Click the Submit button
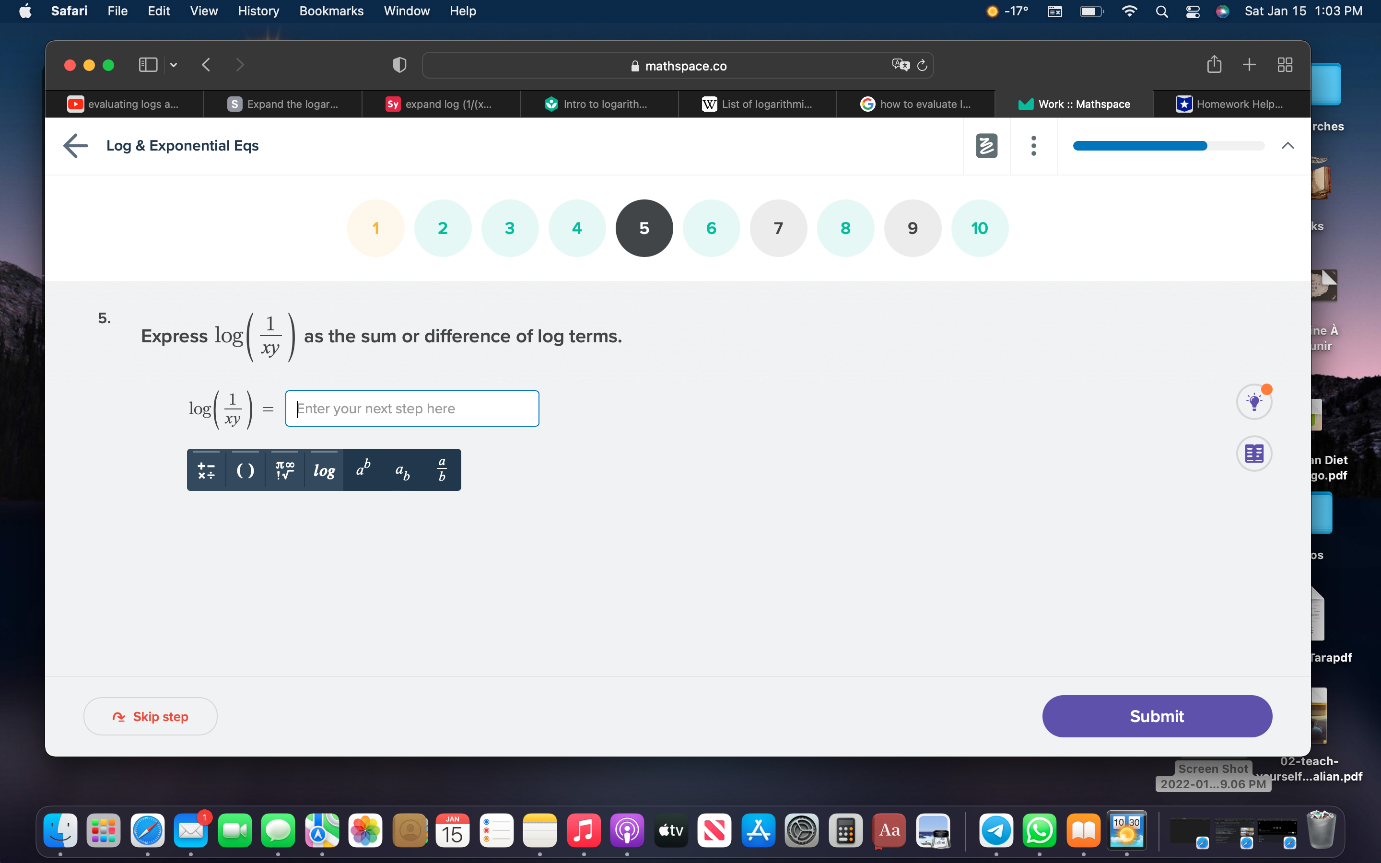1381x863 pixels. 1156,716
